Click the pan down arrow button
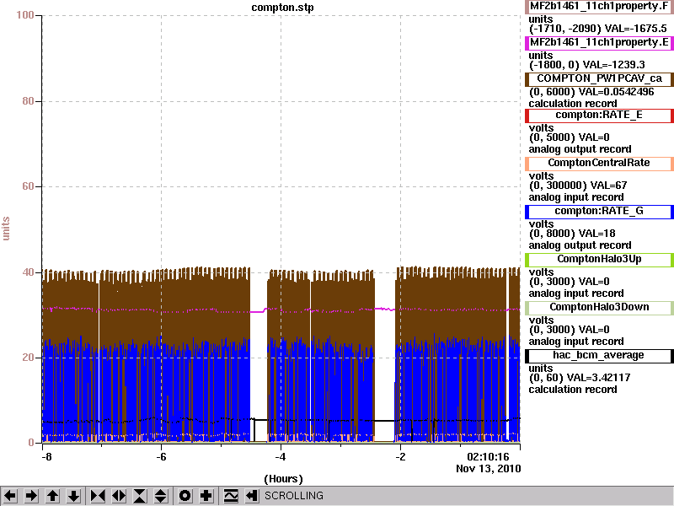This screenshot has width=674, height=506. (74, 496)
